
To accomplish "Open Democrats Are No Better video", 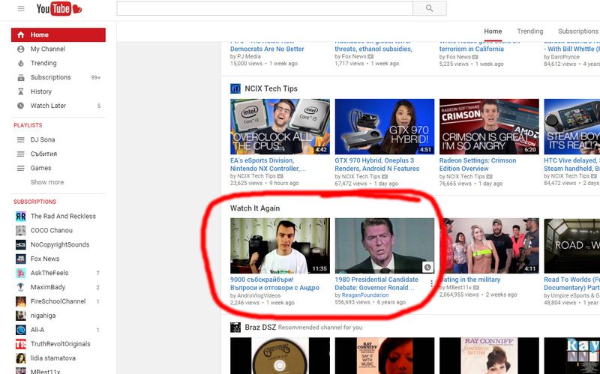I will click(267, 49).
